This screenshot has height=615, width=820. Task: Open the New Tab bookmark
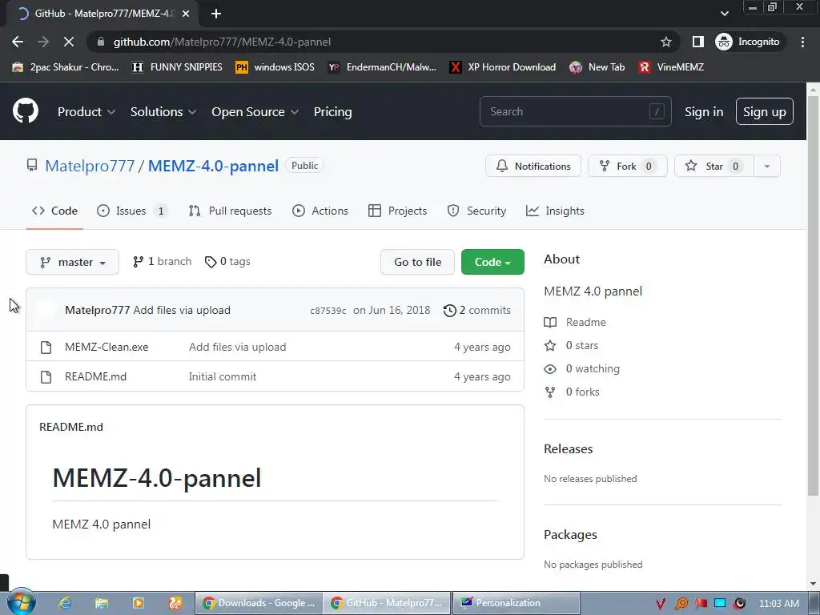tap(597, 67)
